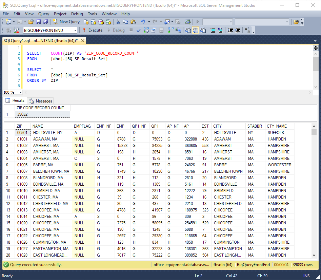Open the BIGQUERYFRONTEND database dropdown
Screen dimensions: 321x280
tap(75, 30)
